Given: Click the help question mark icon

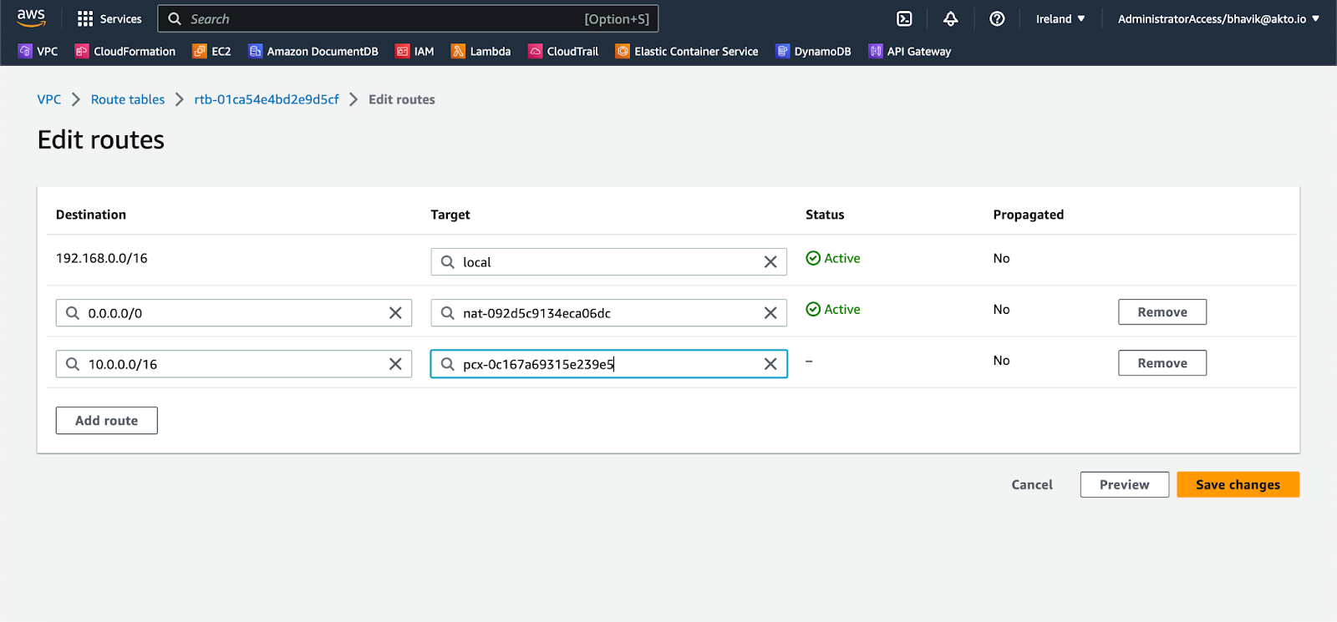Looking at the screenshot, I should pos(997,18).
